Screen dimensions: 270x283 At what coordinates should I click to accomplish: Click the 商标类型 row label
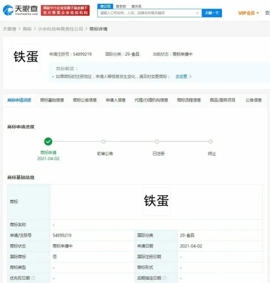18,267
